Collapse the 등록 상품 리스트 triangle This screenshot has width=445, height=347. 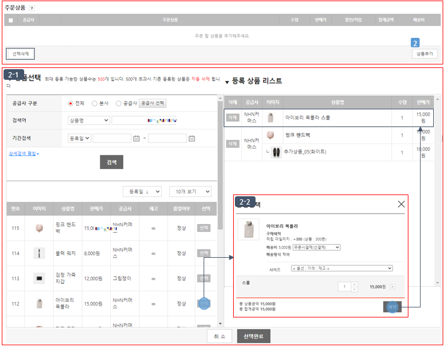click(227, 82)
